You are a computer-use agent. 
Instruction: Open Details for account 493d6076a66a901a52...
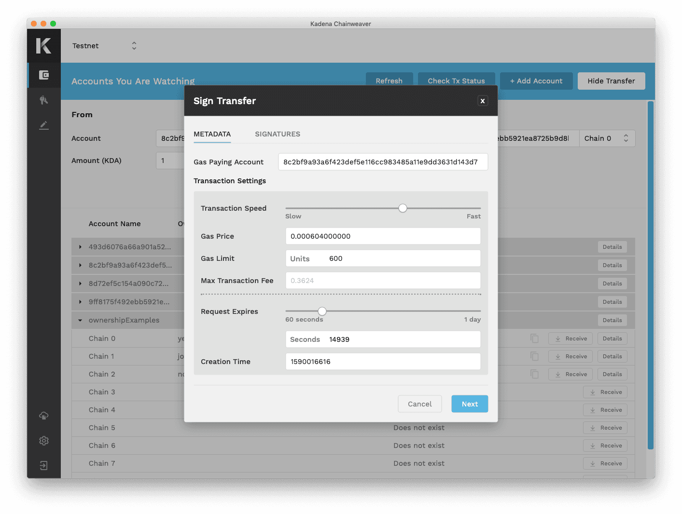coord(612,247)
